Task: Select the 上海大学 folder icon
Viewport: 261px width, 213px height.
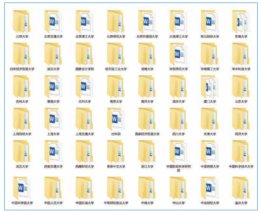Action: pos(53,119)
